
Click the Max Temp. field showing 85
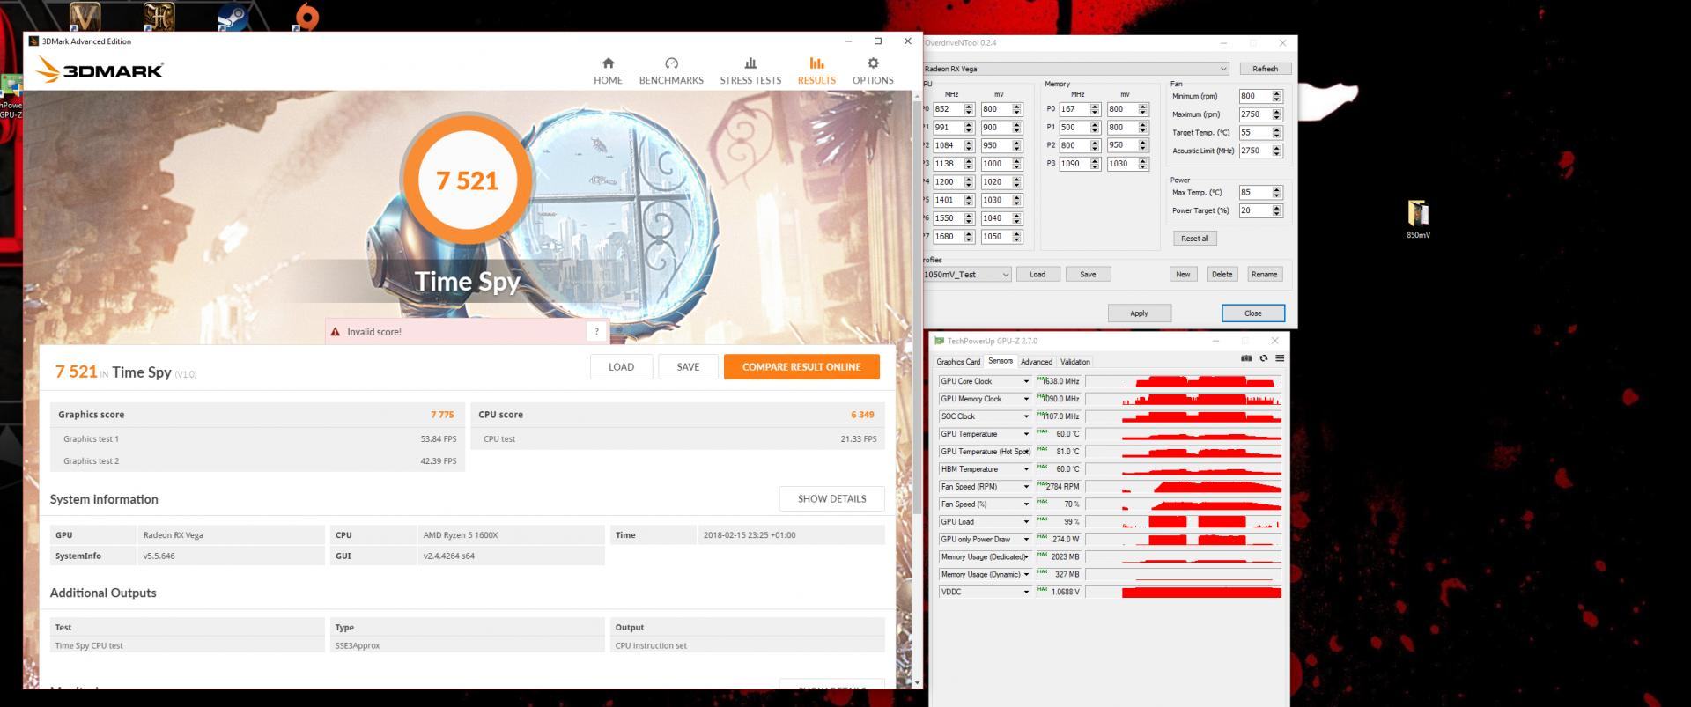point(1254,193)
